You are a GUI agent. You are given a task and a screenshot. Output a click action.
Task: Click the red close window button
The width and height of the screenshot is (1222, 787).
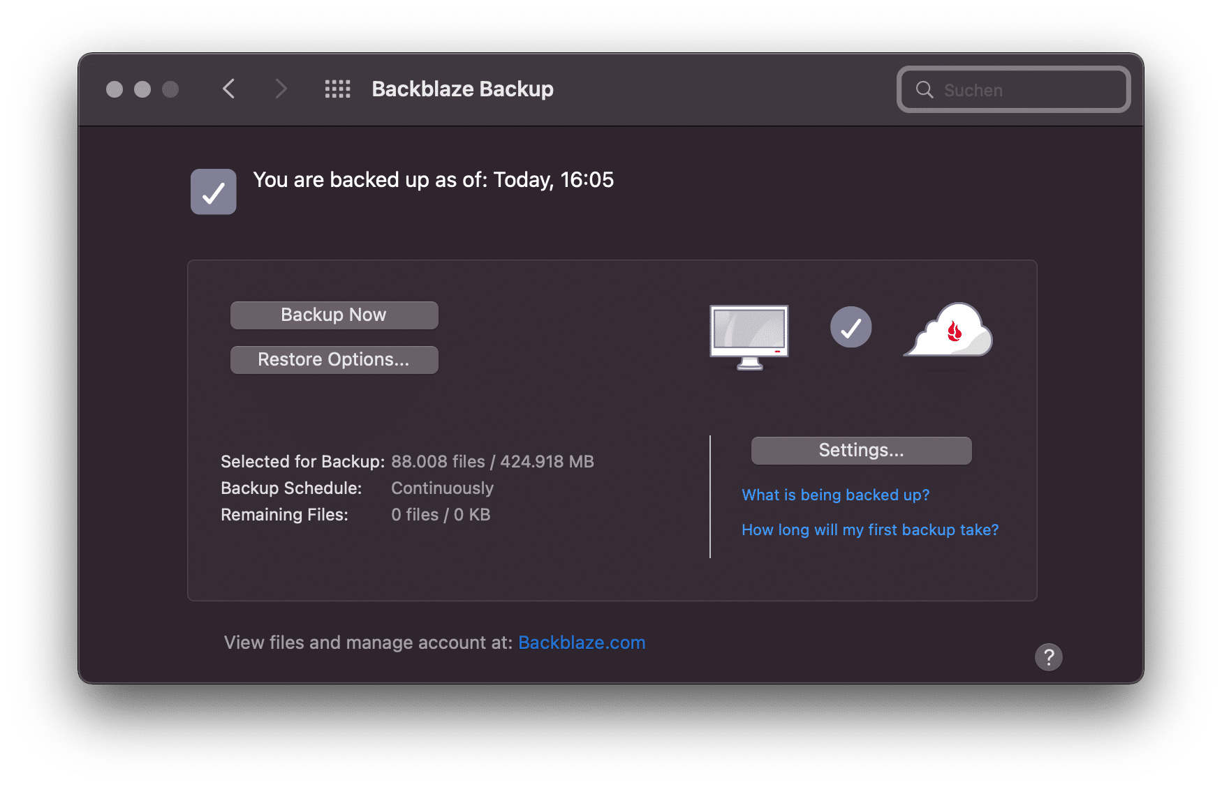coord(115,89)
